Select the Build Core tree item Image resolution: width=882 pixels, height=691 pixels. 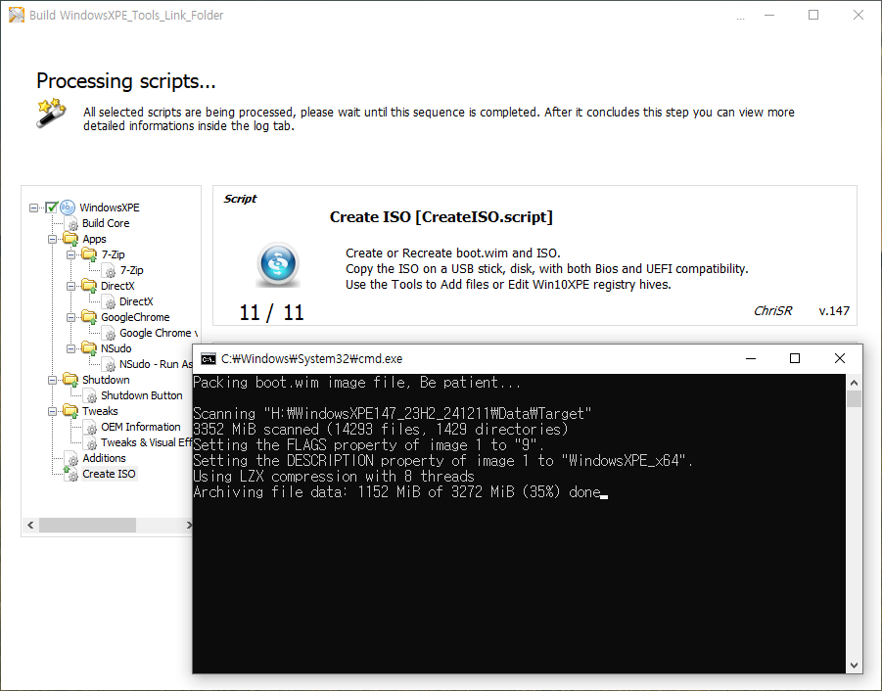tap(106, 223)
